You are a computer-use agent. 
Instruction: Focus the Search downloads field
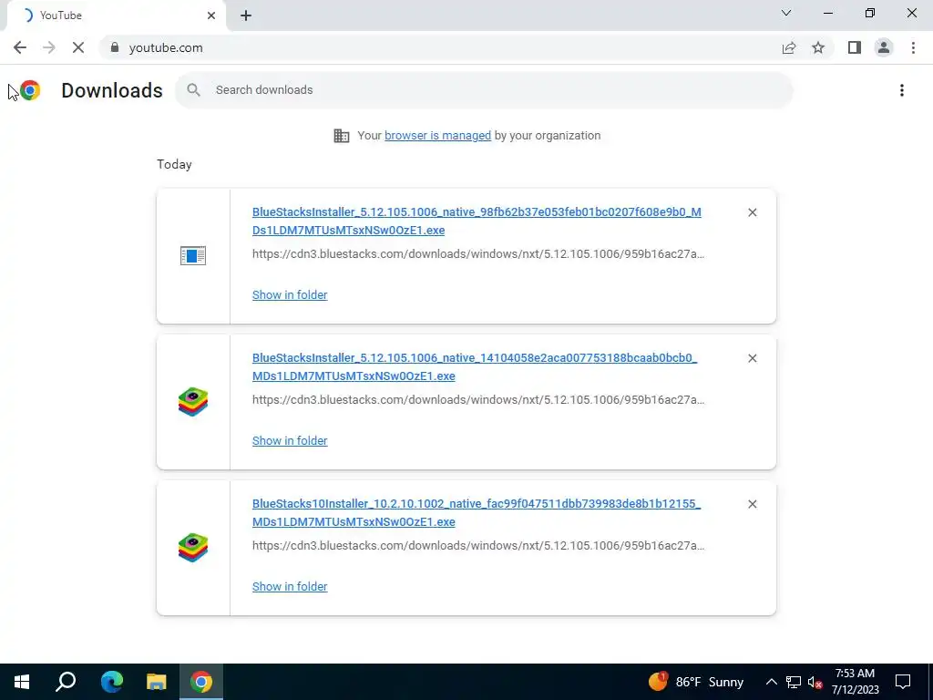point(483,90)
